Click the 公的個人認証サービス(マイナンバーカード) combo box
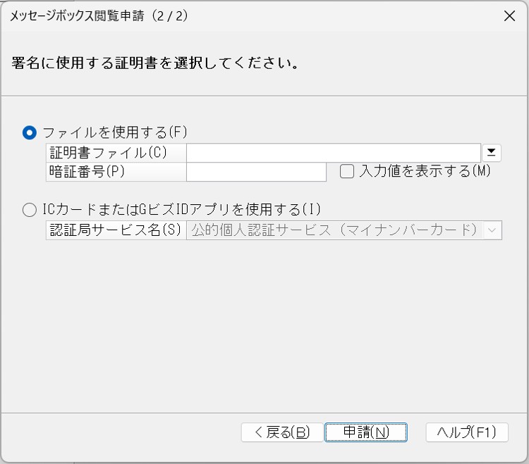The width and height of the screenshot is (529, 464). [344, 230]
